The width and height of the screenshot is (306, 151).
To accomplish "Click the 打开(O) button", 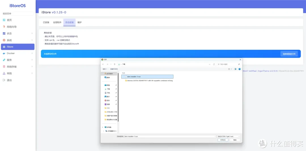I will point(223,140).
